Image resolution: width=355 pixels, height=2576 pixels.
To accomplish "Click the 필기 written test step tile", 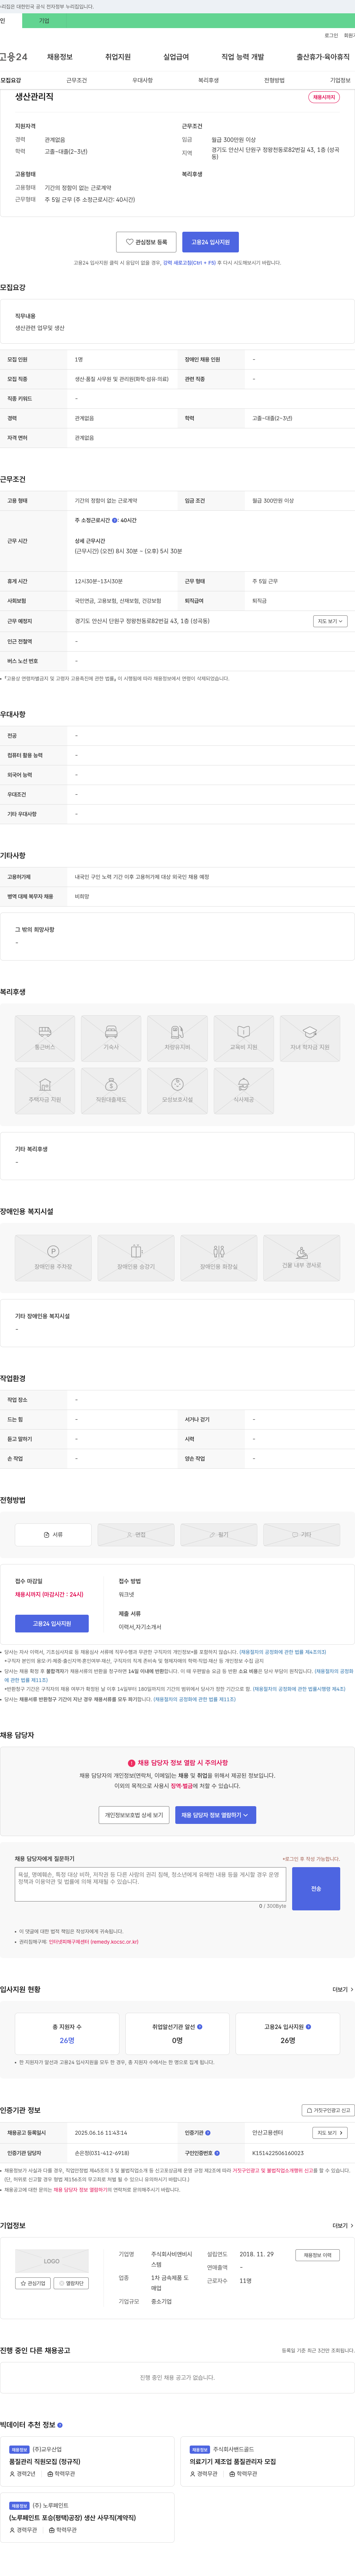I will [219, 1534].
